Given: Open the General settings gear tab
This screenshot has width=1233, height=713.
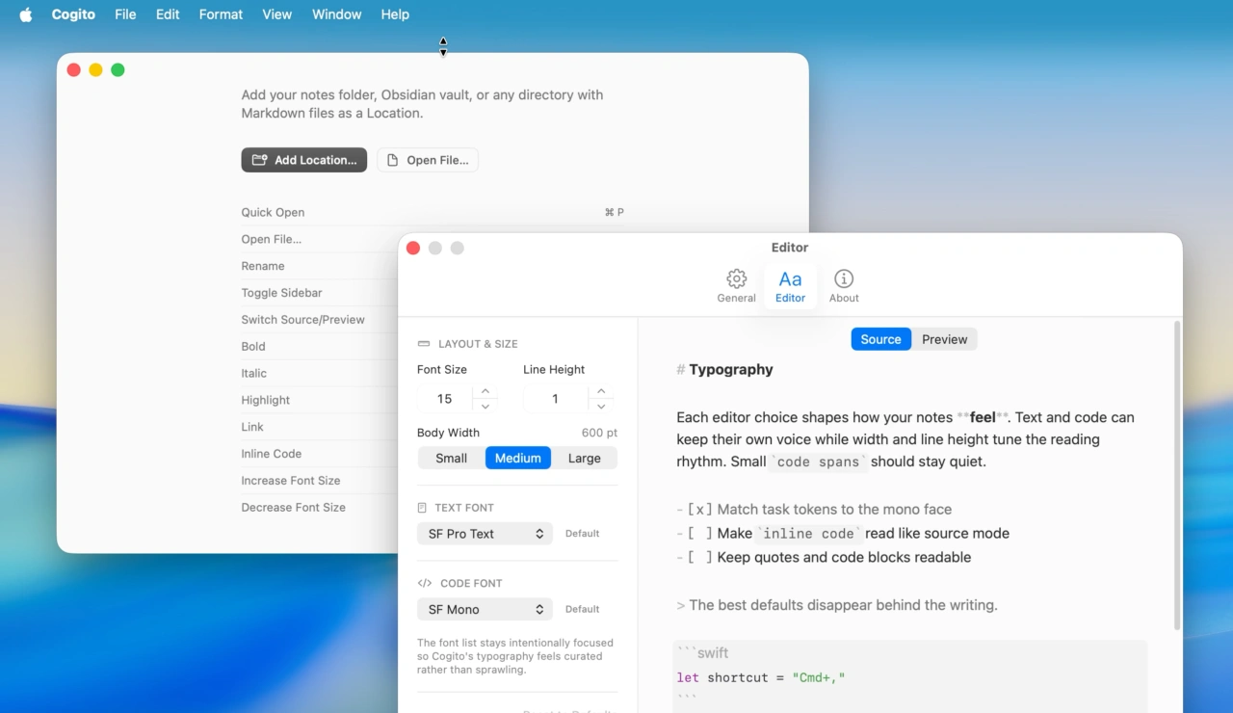Looking at the screenshot, I should (x=736, y=285).
